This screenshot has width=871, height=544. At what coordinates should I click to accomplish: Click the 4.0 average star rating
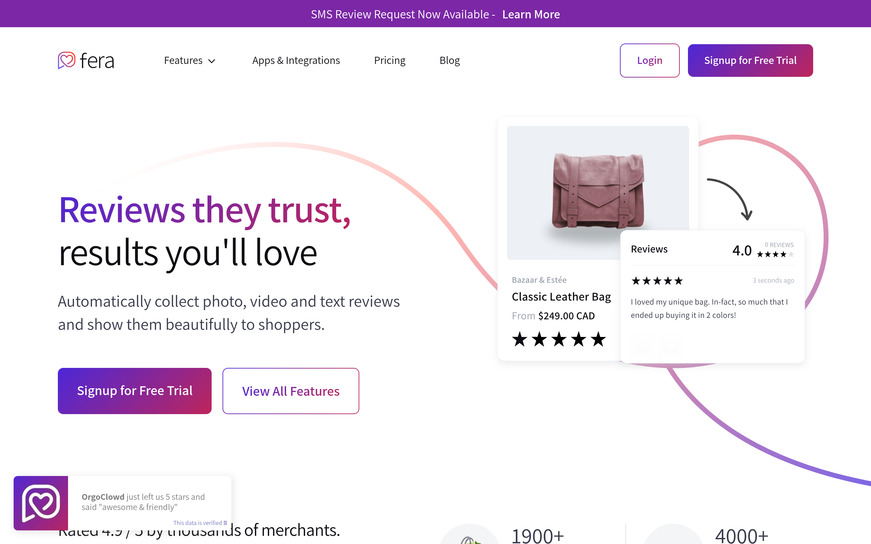[x=775, y=254]
